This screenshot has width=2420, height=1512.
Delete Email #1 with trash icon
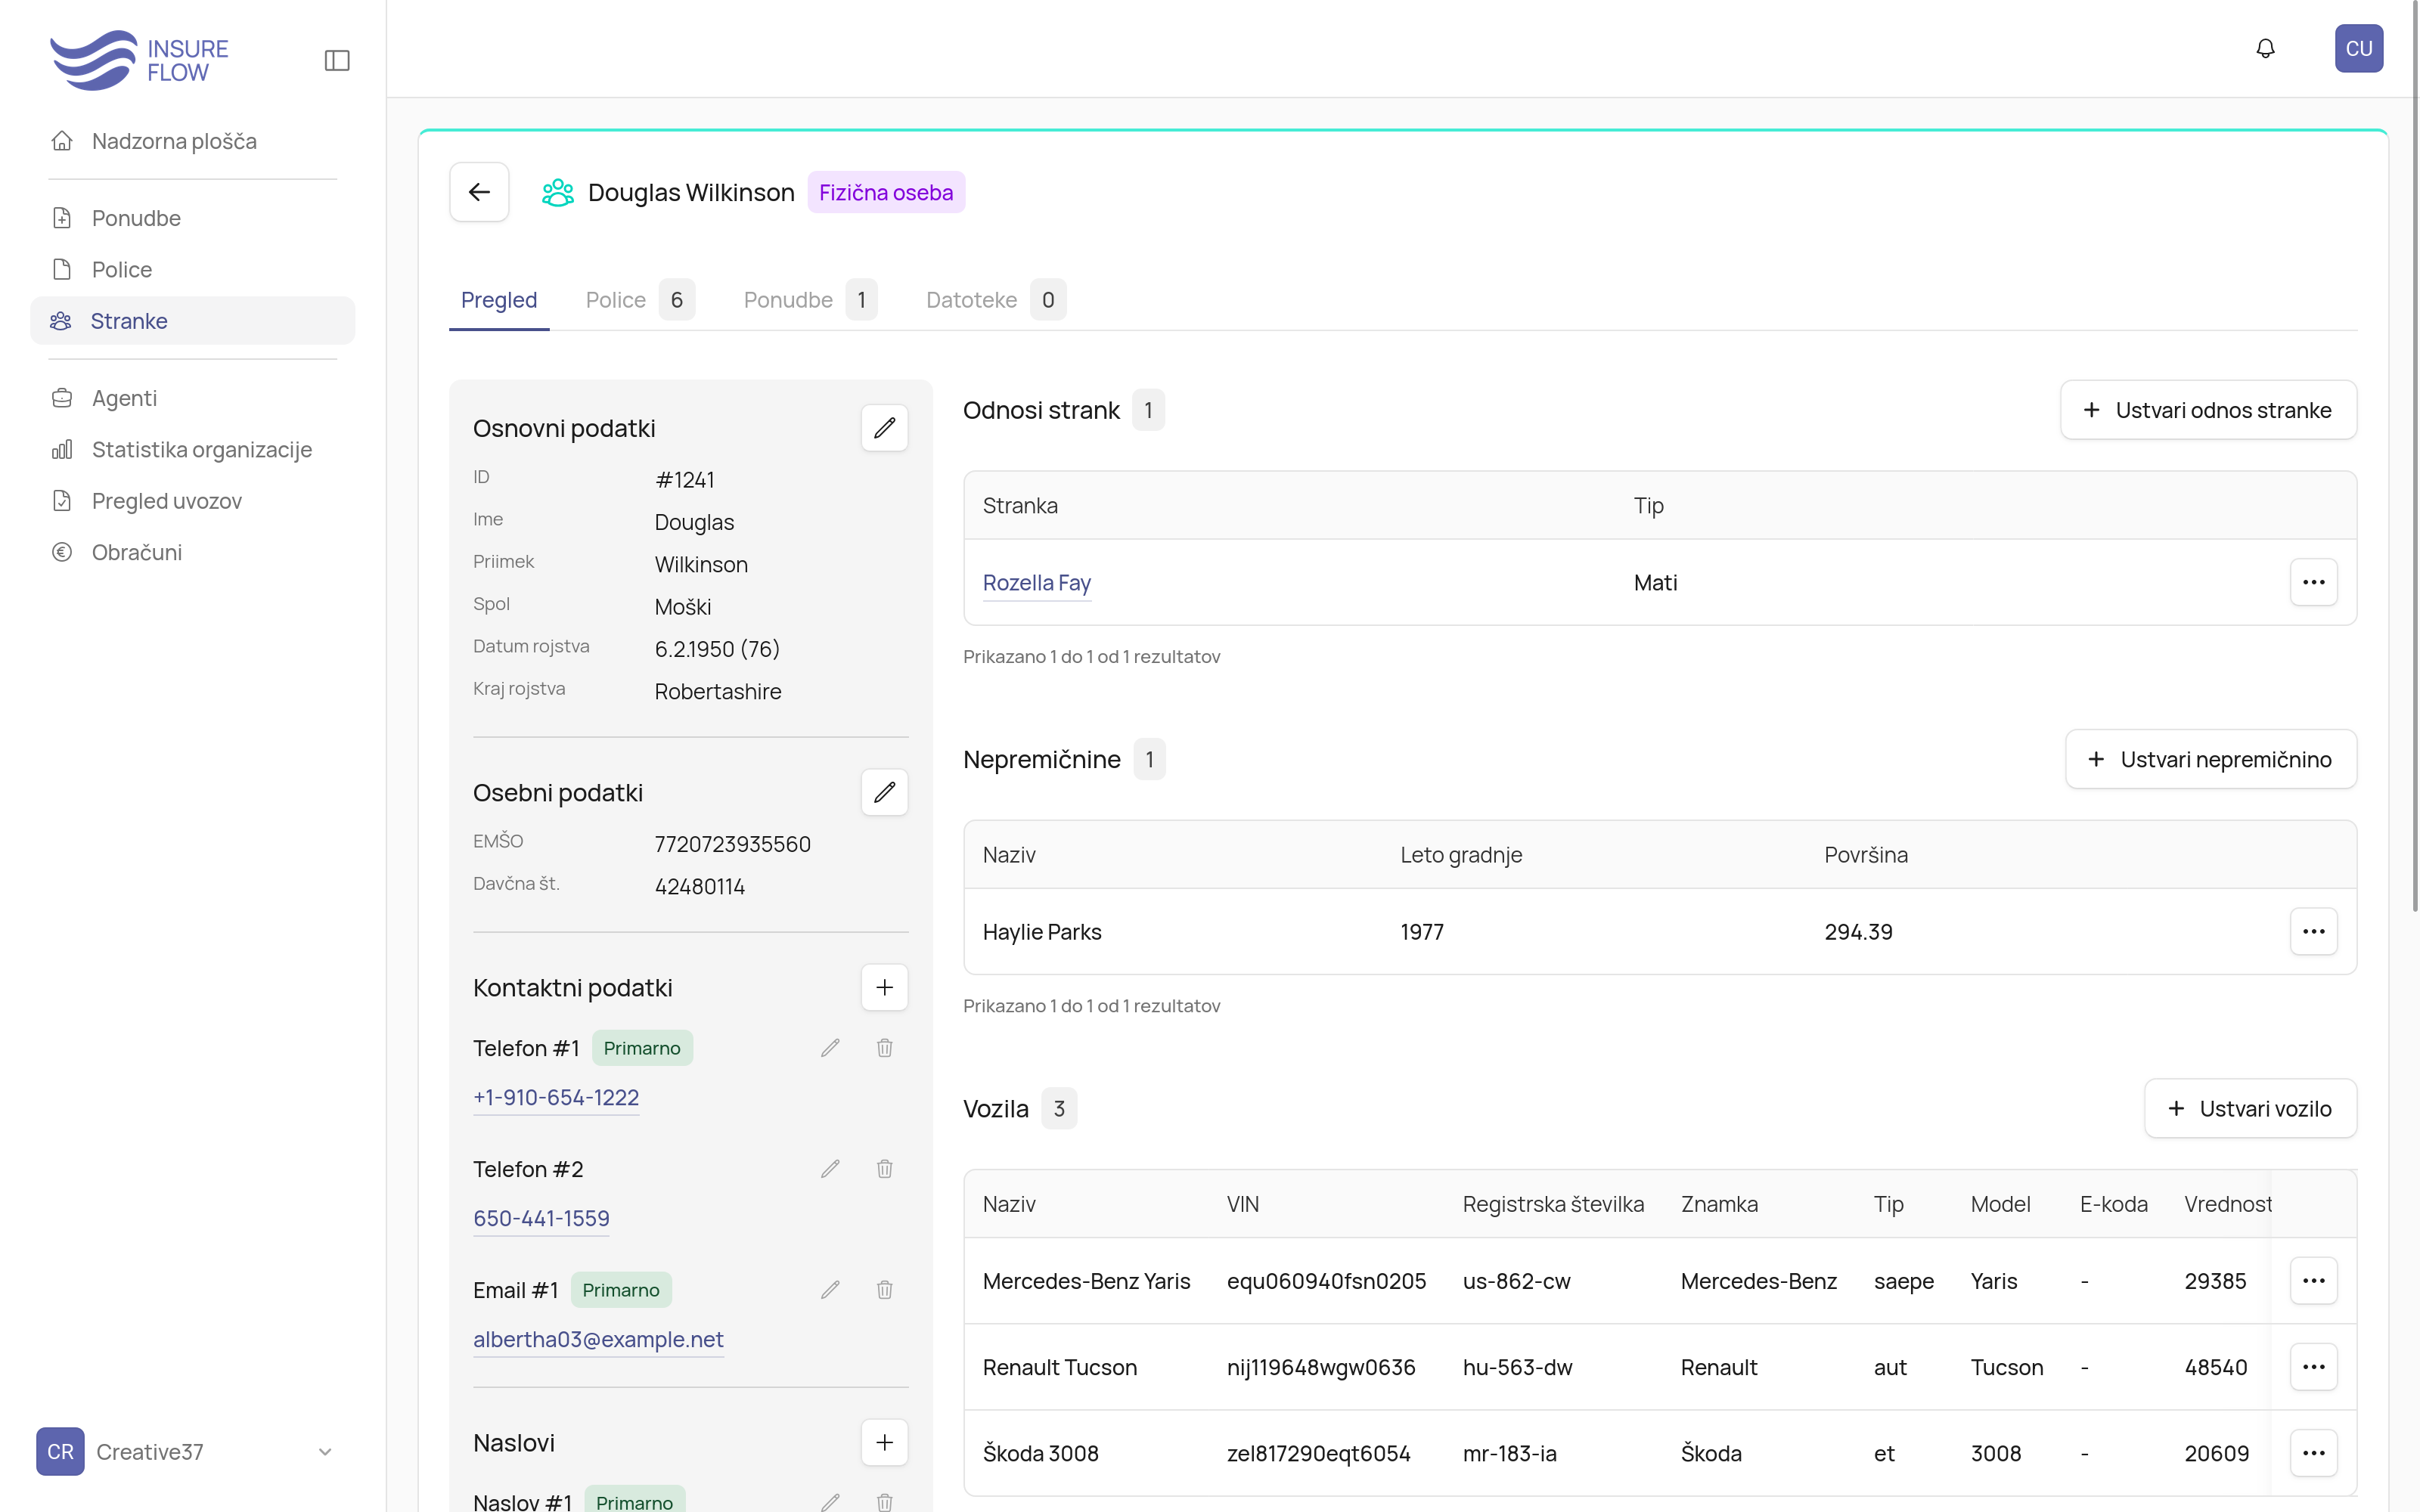point(884,1290)
